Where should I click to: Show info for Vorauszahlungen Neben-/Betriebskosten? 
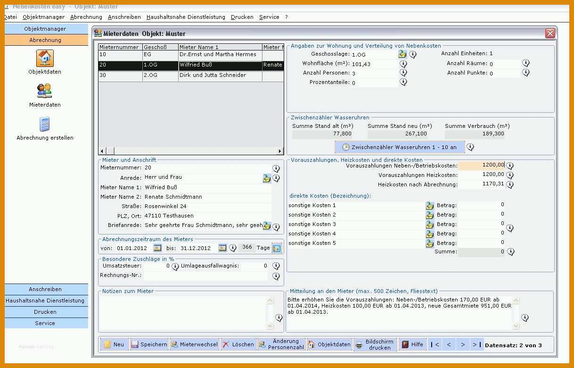click(x=510, y=166)
